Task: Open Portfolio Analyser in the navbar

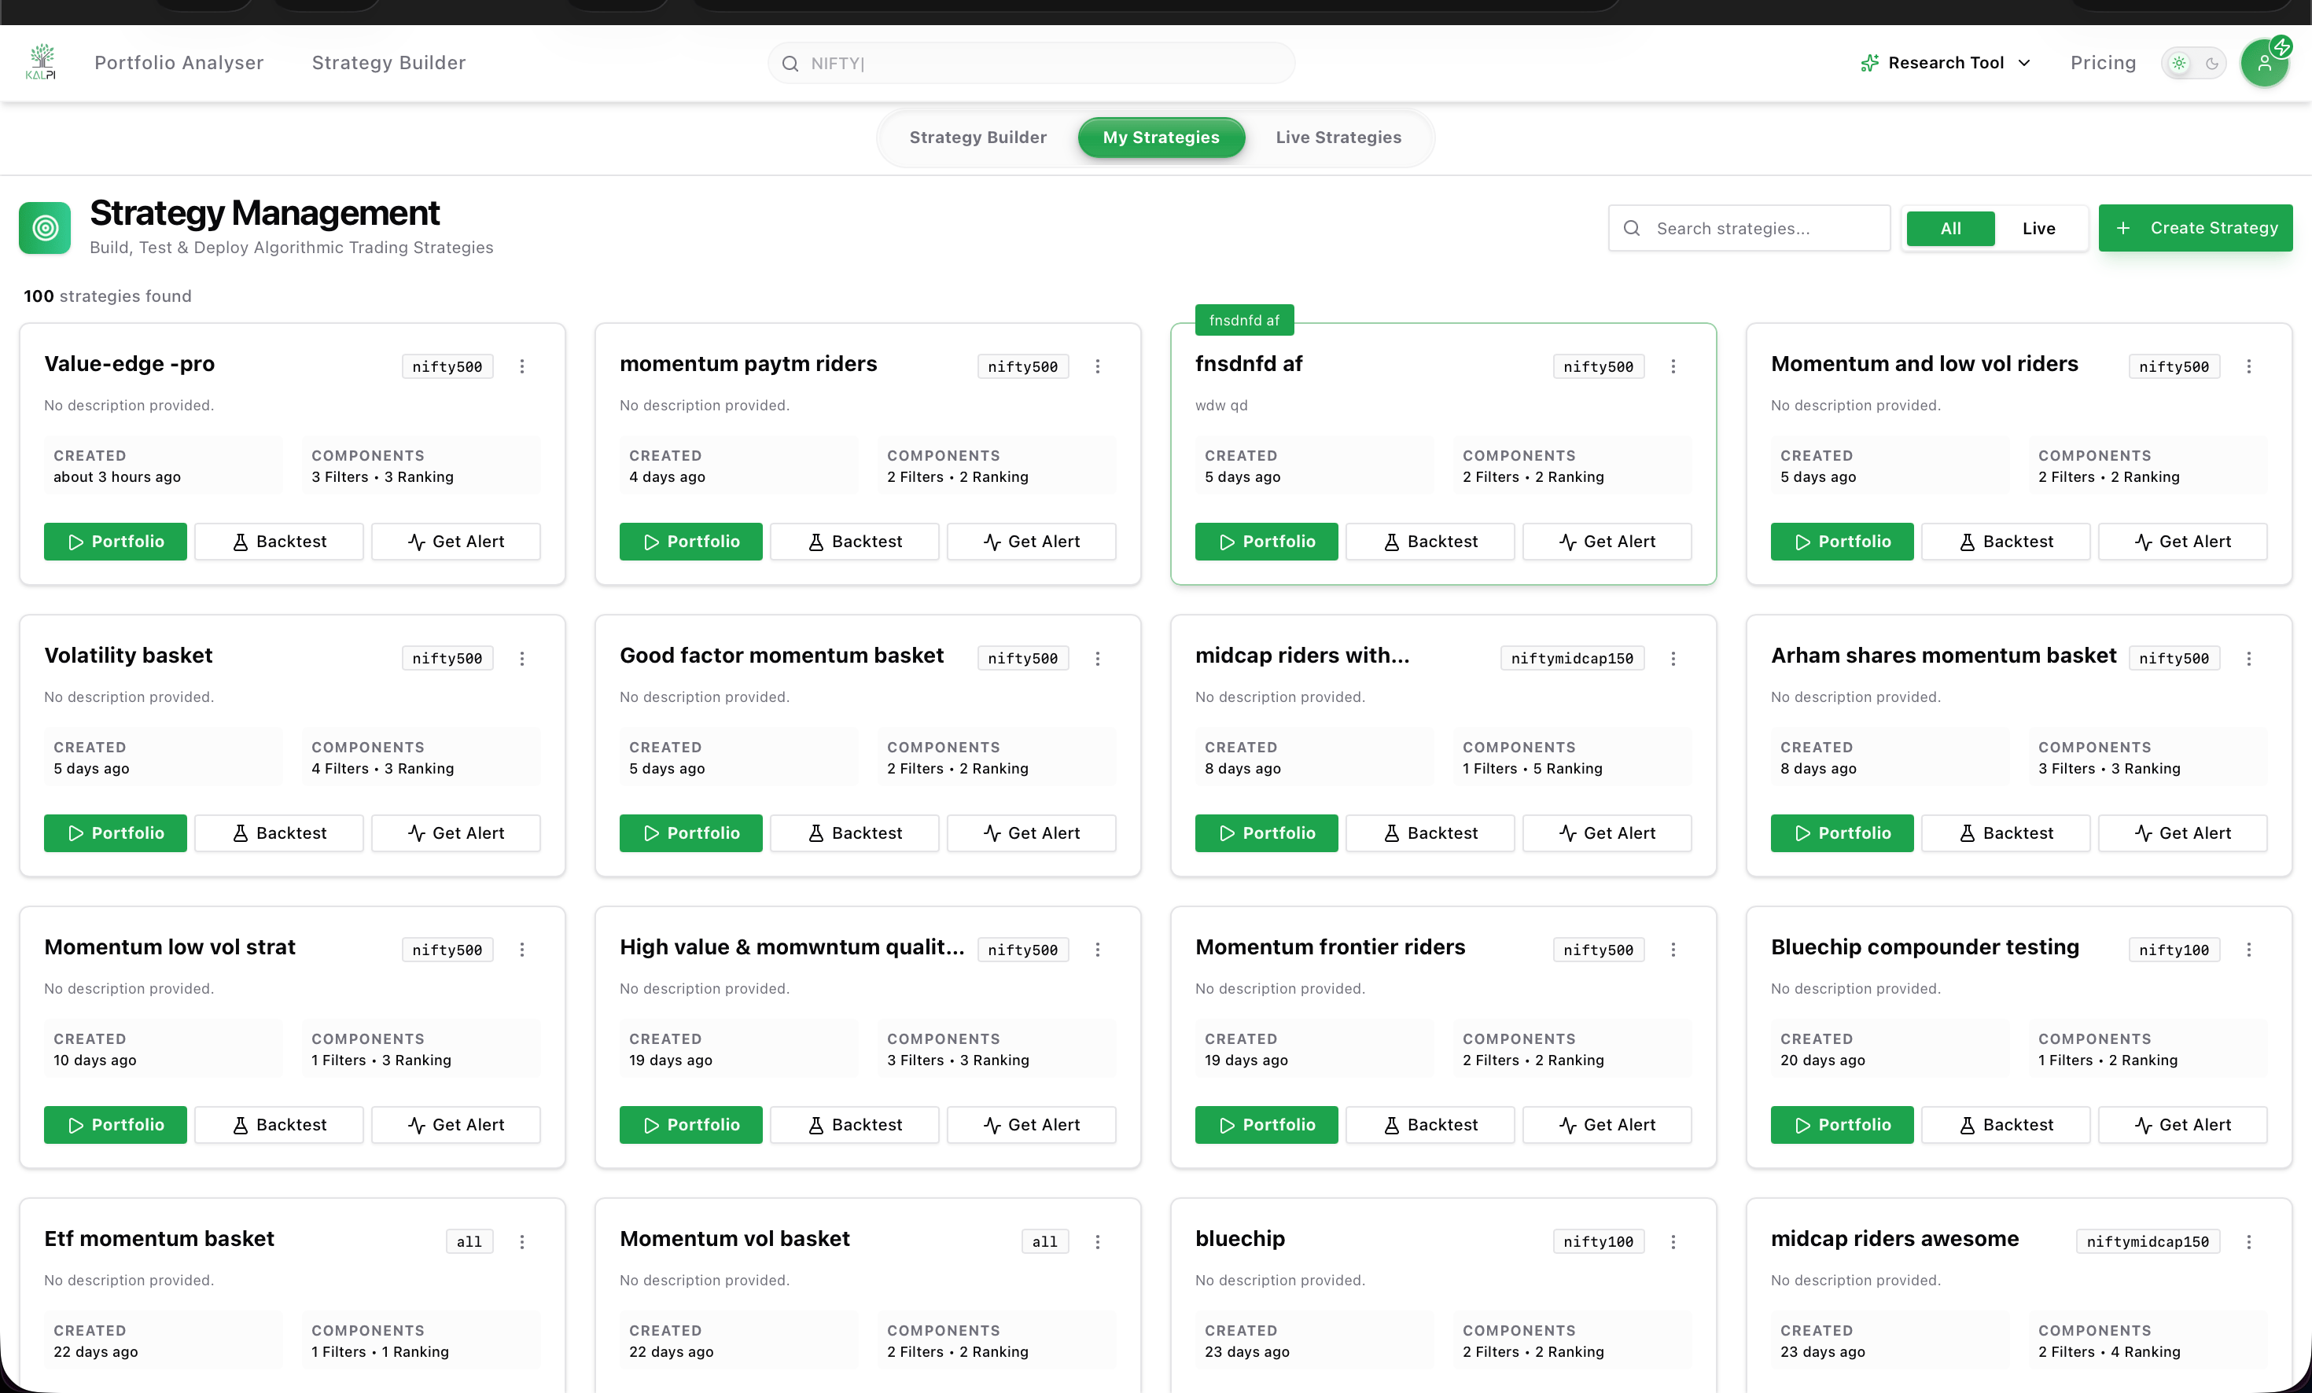Action: (x=179, y=62)
